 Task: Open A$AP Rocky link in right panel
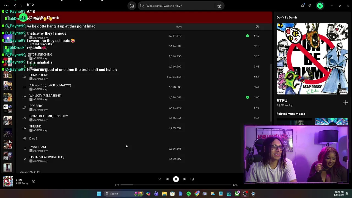pos(285,105)
